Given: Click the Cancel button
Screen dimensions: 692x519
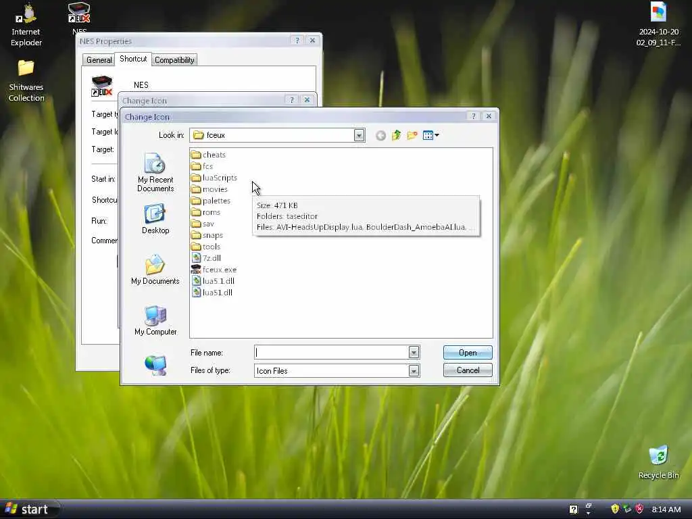Looking at the screenshot, I should click(x=468, y=370).
